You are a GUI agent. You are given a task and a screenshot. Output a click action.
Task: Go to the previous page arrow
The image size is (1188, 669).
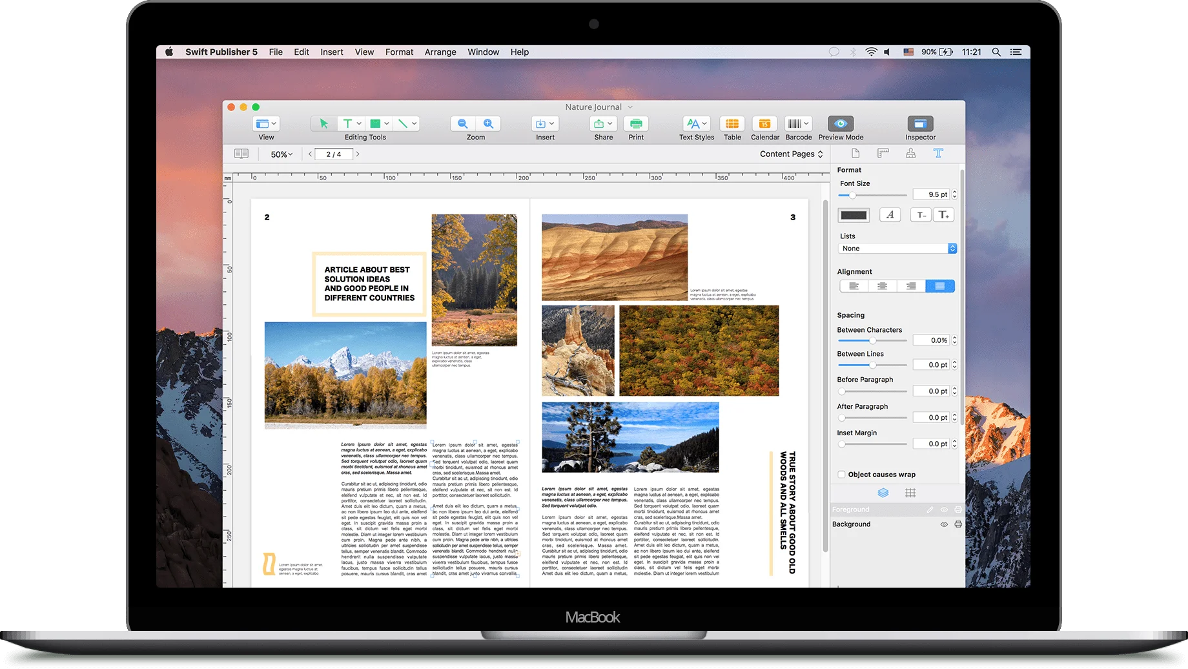click(310, 154)
